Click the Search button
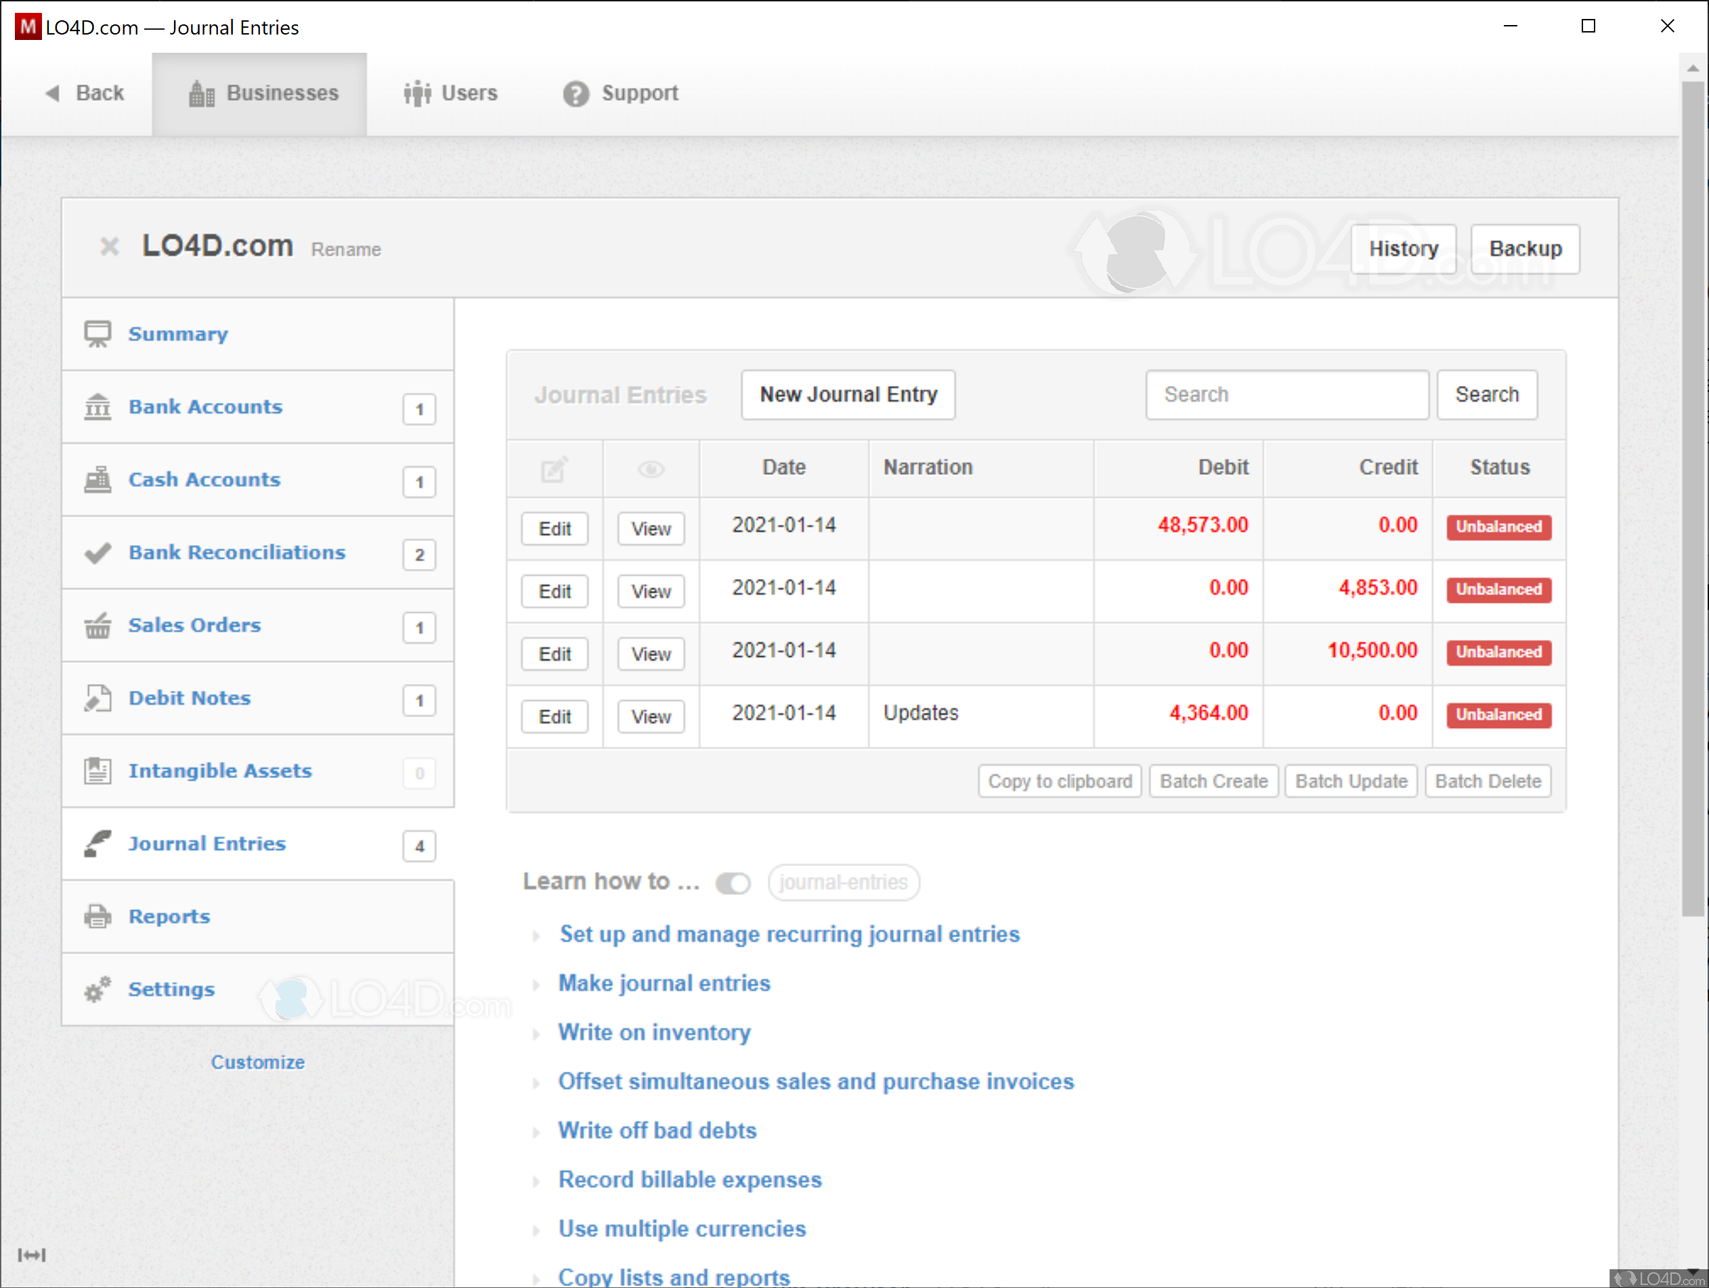Image resolution: width=1709 pixels, height=1288 pixels. (x=1486, y=395)
